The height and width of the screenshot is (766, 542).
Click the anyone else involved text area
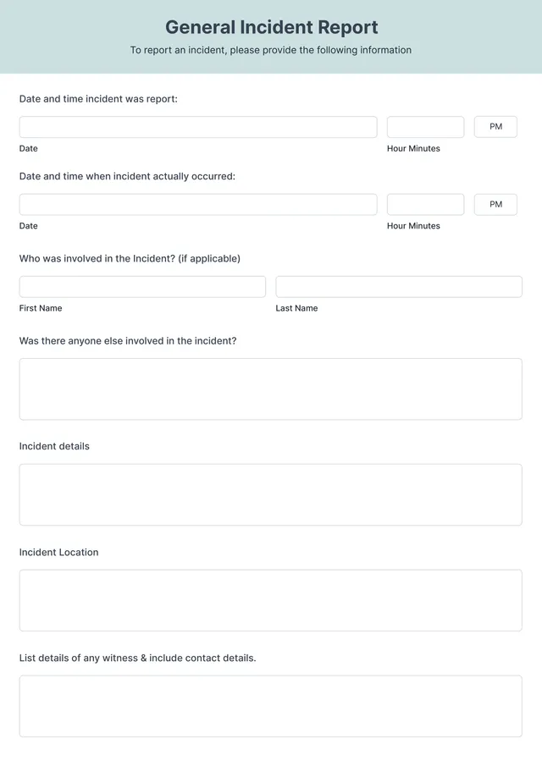pyautogui.click(x=271, y=389)
